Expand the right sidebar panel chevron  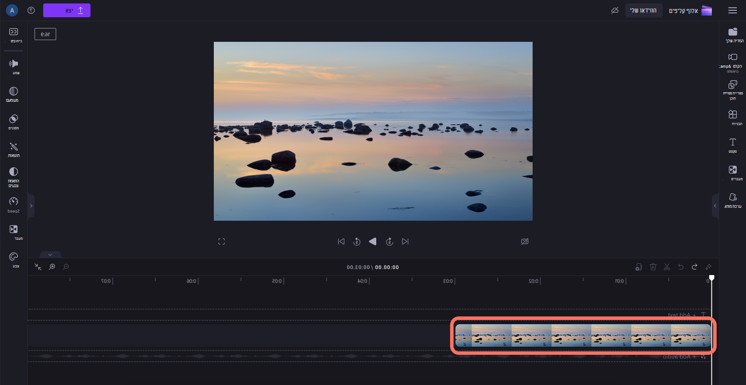(x=715, y=206)
